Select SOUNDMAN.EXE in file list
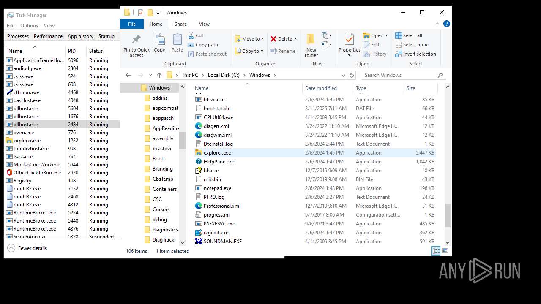541x304 pixels. pyautogui.click(x=223, y=242)
